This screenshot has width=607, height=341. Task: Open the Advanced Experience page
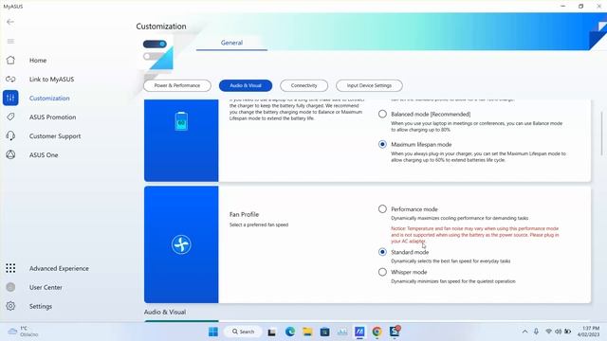pos(59,268)
